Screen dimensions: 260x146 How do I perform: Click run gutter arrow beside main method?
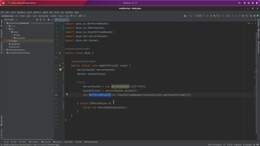coord(60,66)
